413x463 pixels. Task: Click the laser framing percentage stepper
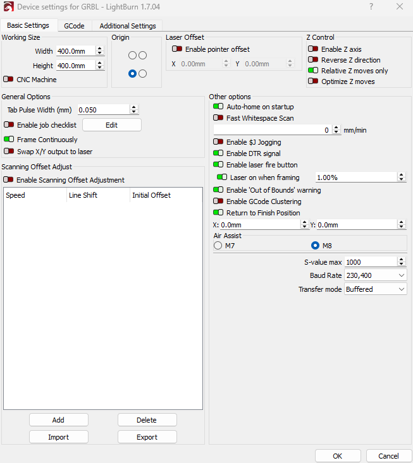pos(402,177)
